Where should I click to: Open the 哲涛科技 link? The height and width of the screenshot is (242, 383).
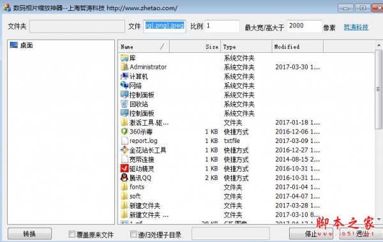356,27
